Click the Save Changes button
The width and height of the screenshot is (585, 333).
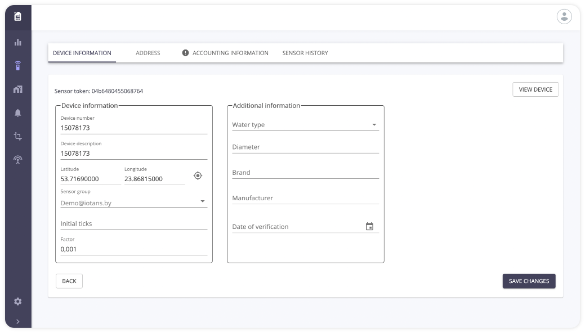(529, 281)
